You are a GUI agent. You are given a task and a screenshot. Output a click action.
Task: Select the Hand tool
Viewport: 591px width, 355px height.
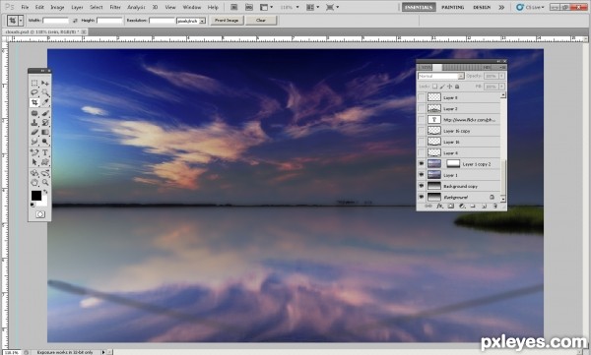pyautogui.click(x=34, y=183)
